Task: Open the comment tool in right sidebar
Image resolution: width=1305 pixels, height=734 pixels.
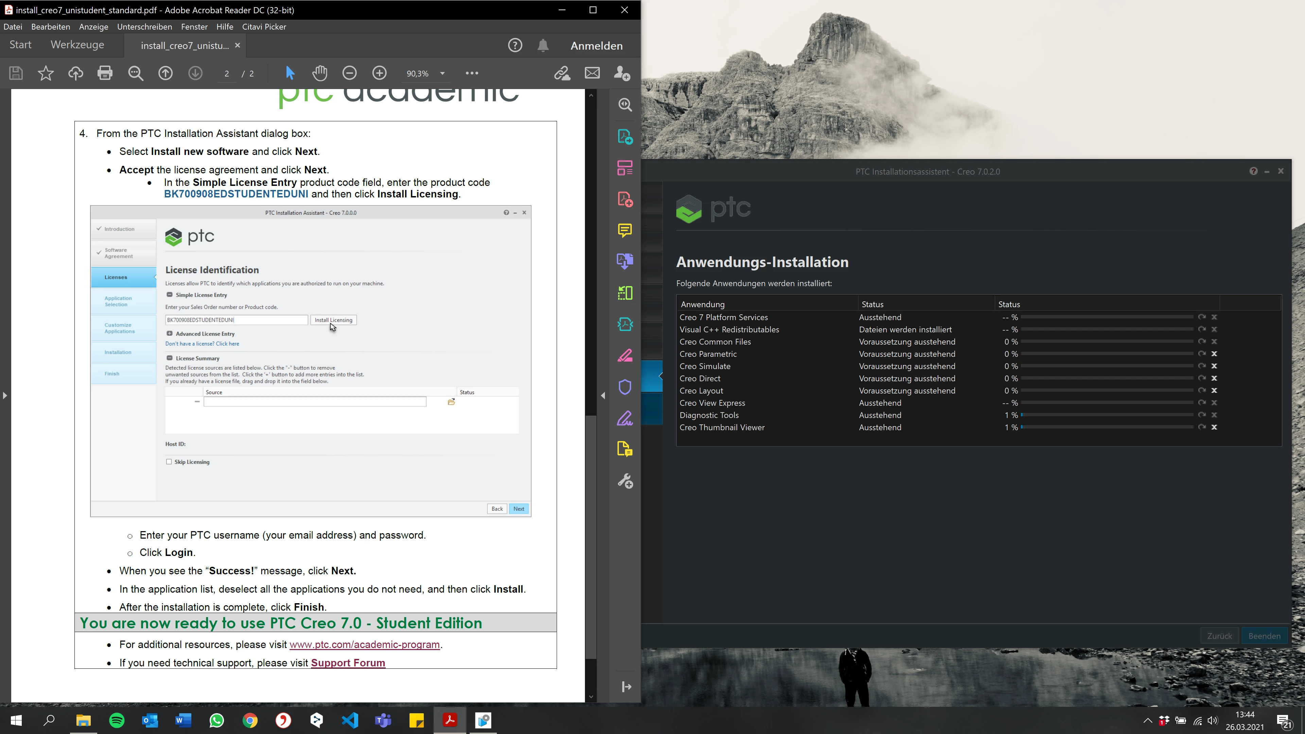Action: coord(625,230)
